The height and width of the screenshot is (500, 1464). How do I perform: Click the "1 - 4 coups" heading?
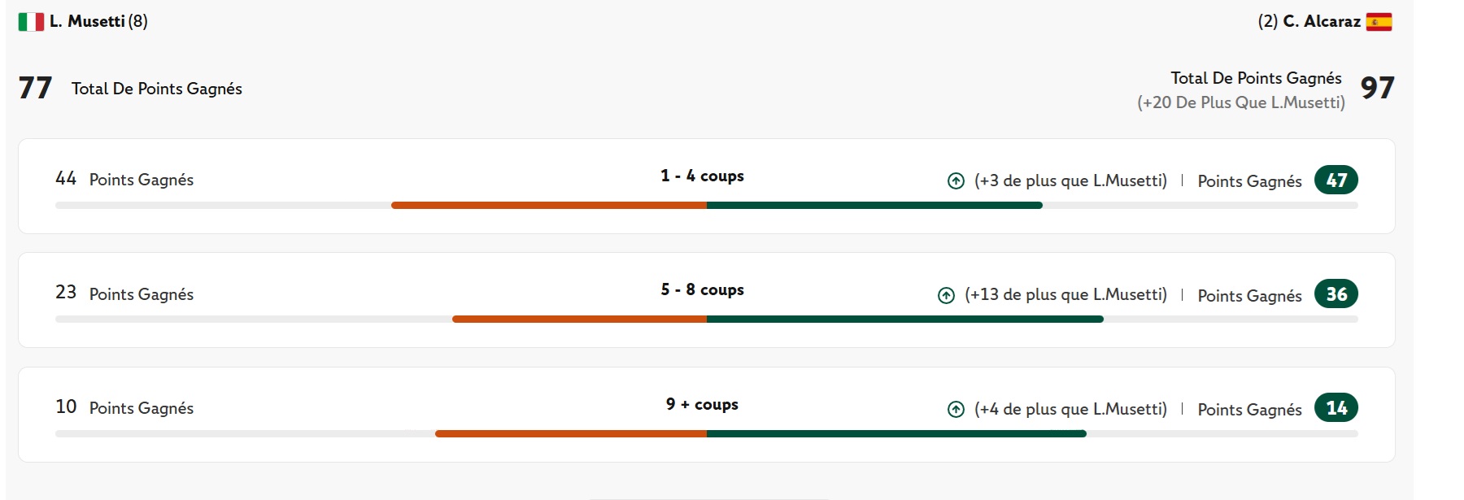[702, 176]
